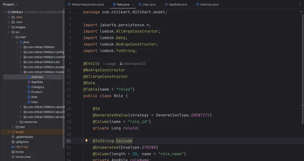Select the Address class in project tree
304x161 pixels.
click(37, 77)
